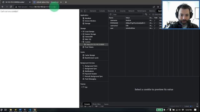This screenshot has width=200, height=112.
Task: Select Trust Tokens in the sidebar
Action: click(89, 47)
